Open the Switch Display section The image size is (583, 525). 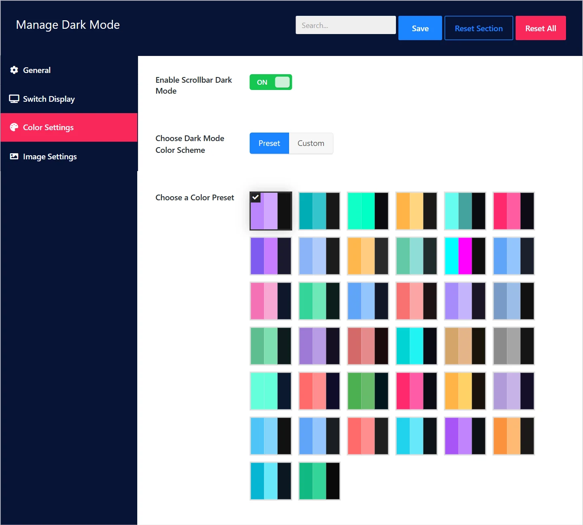click(x=69, y=99)
